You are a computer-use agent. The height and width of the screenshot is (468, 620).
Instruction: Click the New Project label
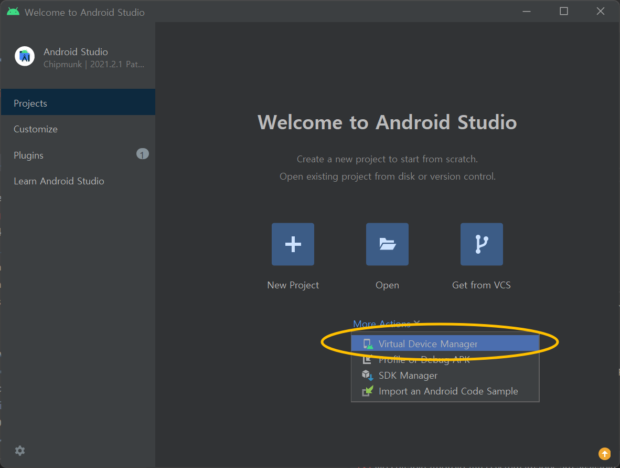[293, 285]
